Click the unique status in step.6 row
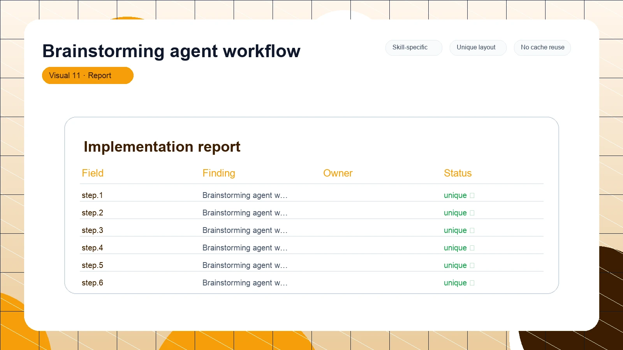This screenshot has height=350, width=623. coord(455,283)
